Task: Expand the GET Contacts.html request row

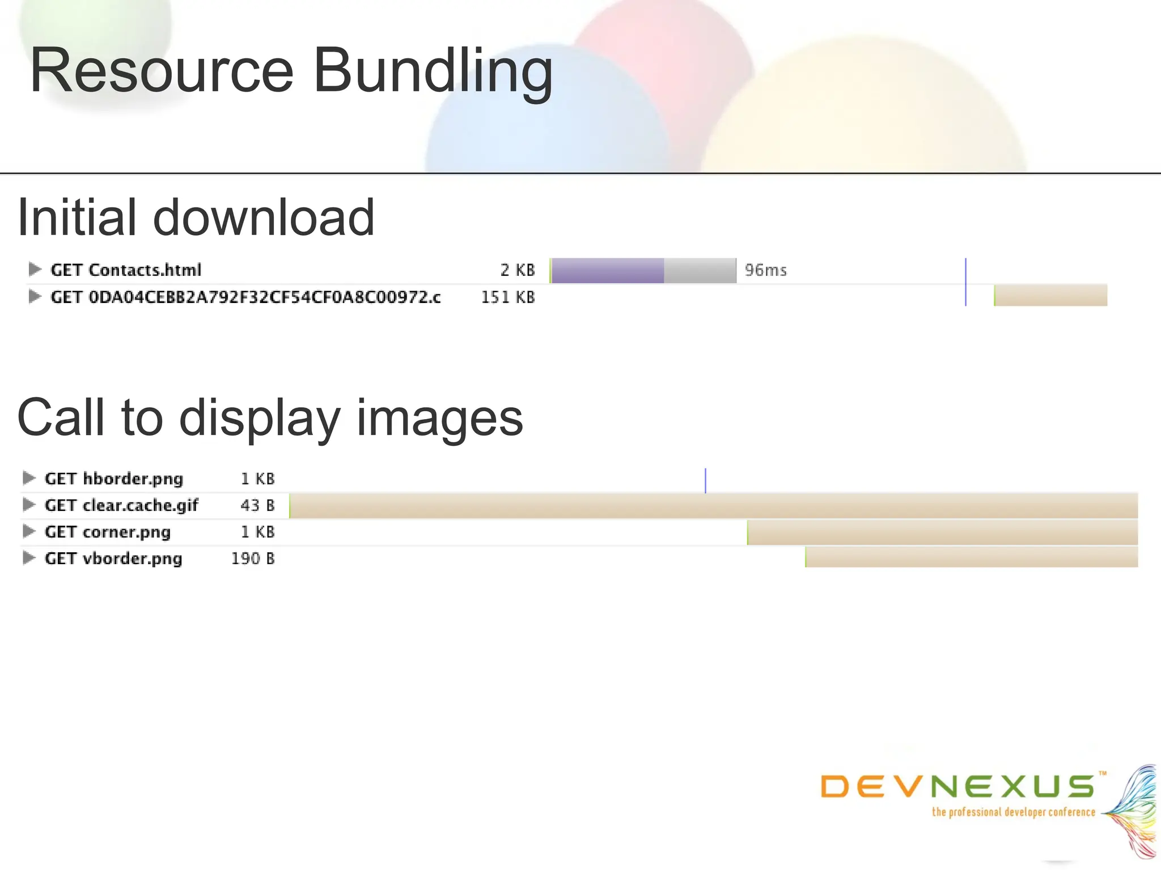Action: 35,269
